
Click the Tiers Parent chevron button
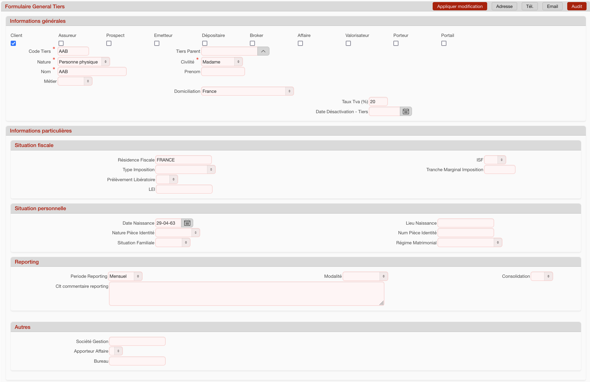coord(263,51)
